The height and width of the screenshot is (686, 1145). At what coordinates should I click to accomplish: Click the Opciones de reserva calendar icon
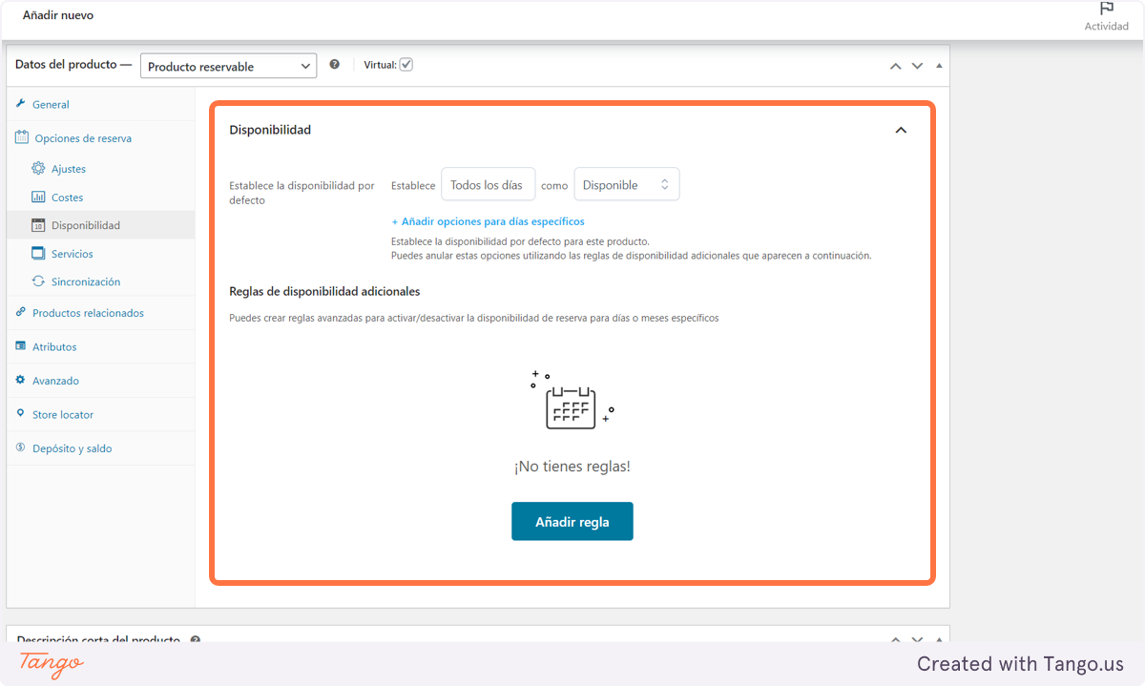click(x=22, y=137)
